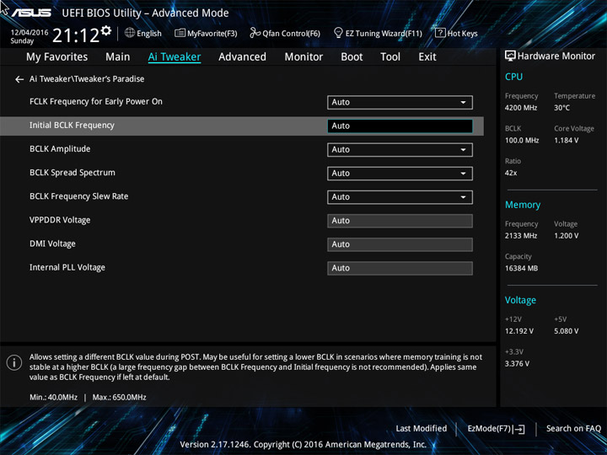Switch to the My Favorites tab
607x455 pixels.
(x=57, y=57)
